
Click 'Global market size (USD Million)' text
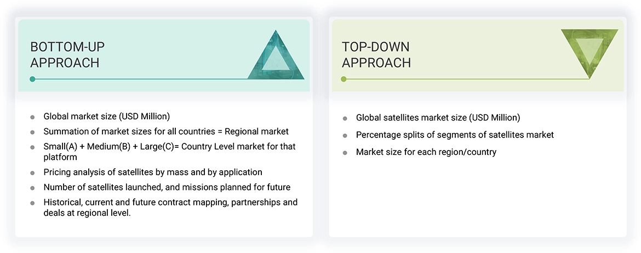(x=107, y=116)
